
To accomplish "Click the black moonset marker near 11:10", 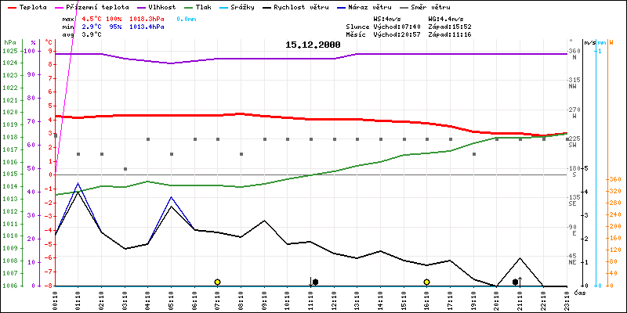I will [x=314, y=282].
